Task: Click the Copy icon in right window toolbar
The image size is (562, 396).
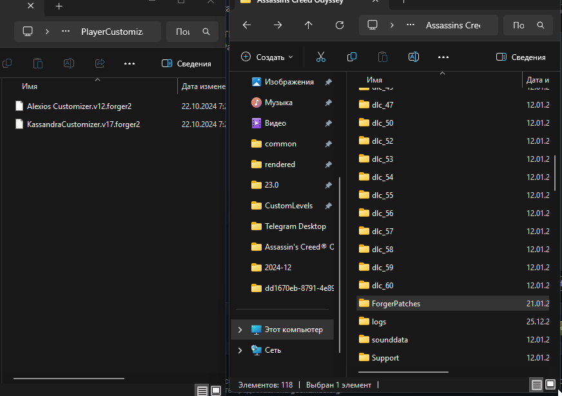Action: pos(352,57)
